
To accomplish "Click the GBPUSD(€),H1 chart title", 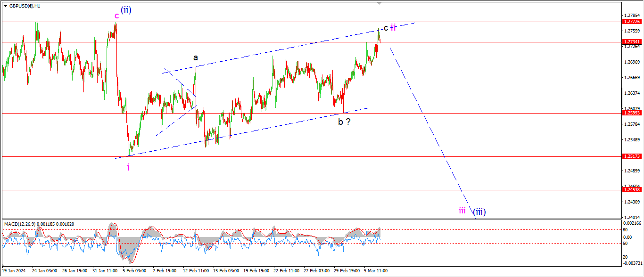I will 25,6.
